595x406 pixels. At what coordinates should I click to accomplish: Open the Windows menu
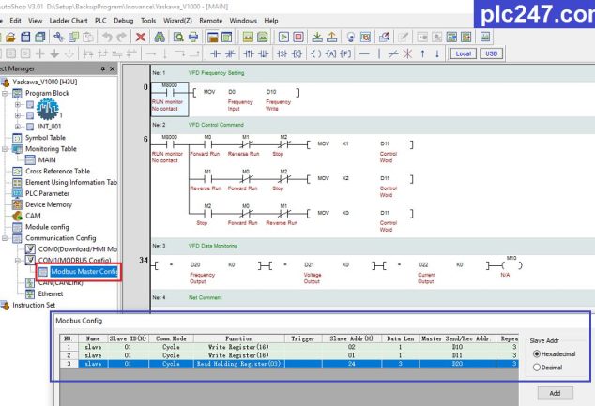tap(243, 21)
